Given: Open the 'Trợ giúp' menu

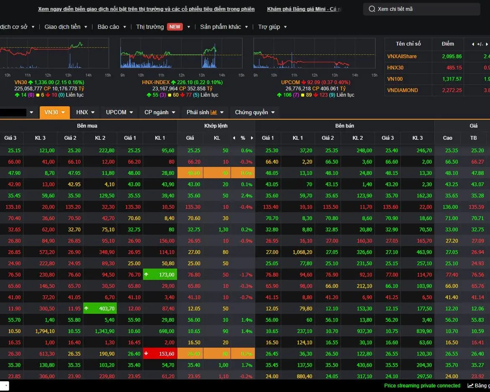Looking at the screenshot, I should coord(272,27).
